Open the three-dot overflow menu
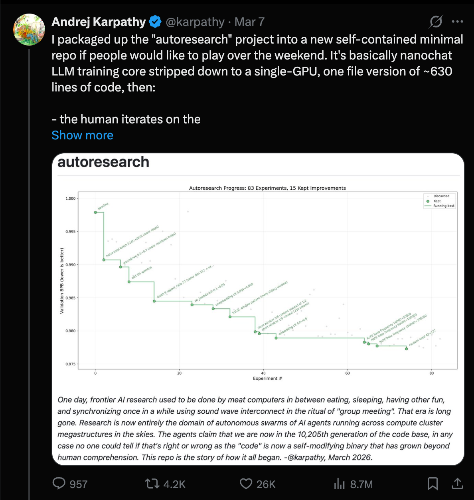 click(458, 22)
